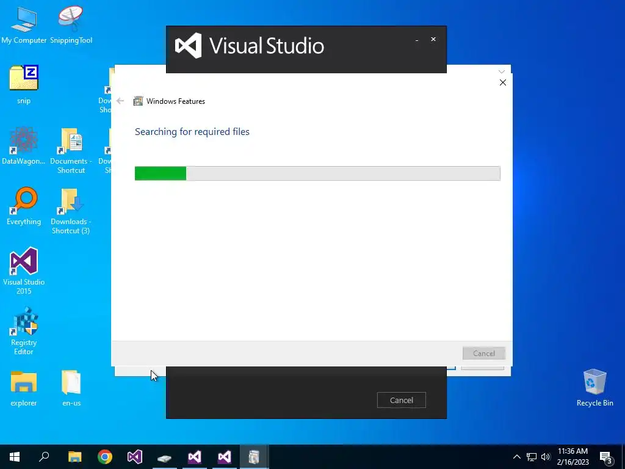
Task: Open File Explorer from the taskbar
Action: (x=74, y=457)
